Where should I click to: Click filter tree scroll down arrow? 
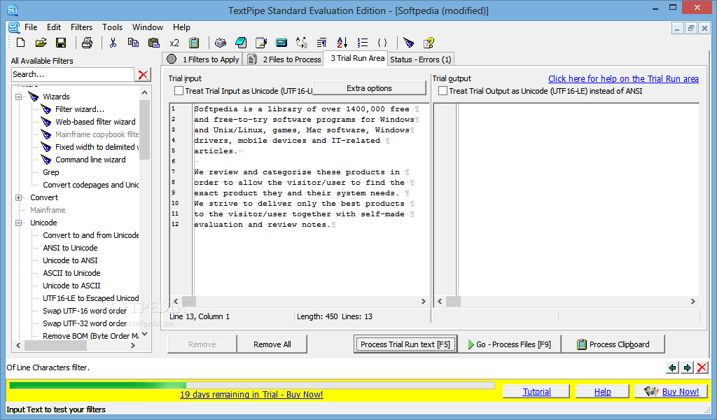pyautogui.click(x=144, y=335)
